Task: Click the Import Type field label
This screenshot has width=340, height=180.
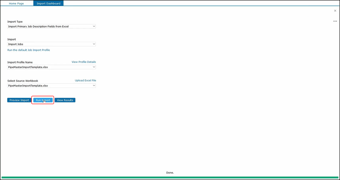Action: click(x=15, y=22)
